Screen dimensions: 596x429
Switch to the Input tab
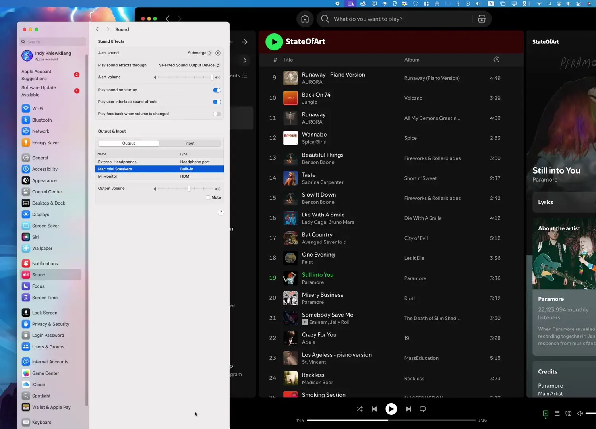click(190, 143)
